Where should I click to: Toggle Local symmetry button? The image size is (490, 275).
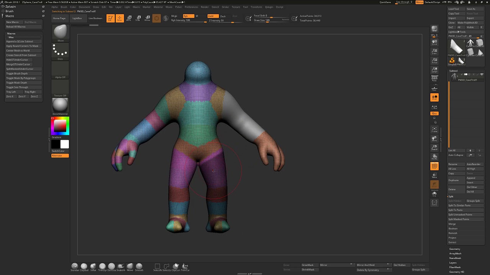[x=434, y=97]
